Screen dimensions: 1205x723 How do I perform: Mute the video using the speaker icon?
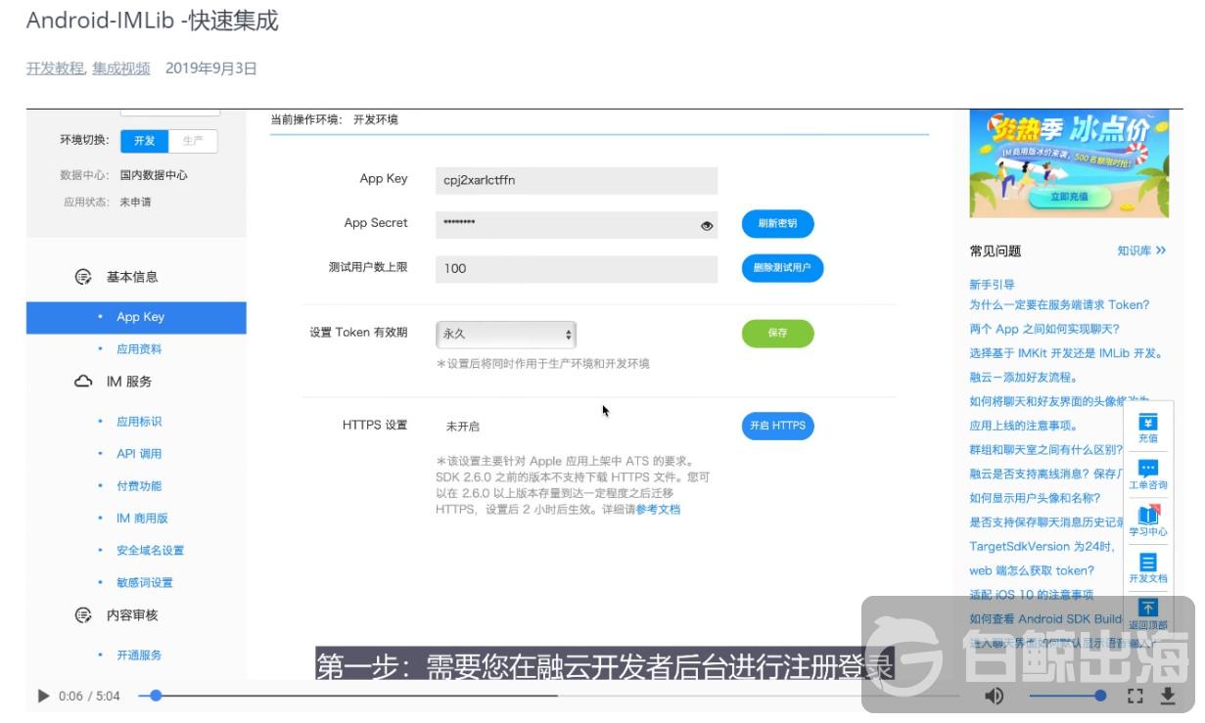click(x=994, y=696)
